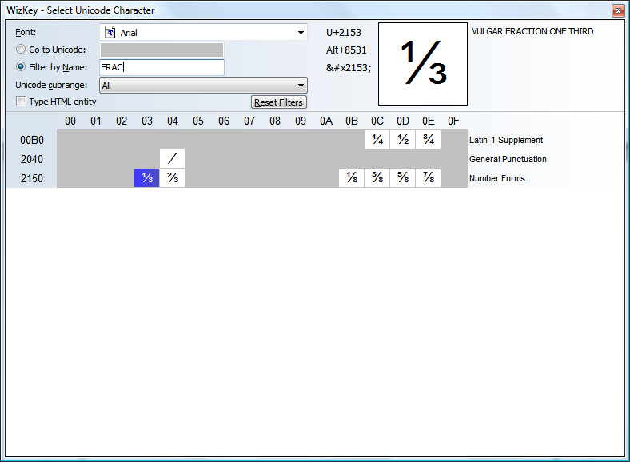
Task: Select the two thirds fraction character
Action: pos(172,177)
